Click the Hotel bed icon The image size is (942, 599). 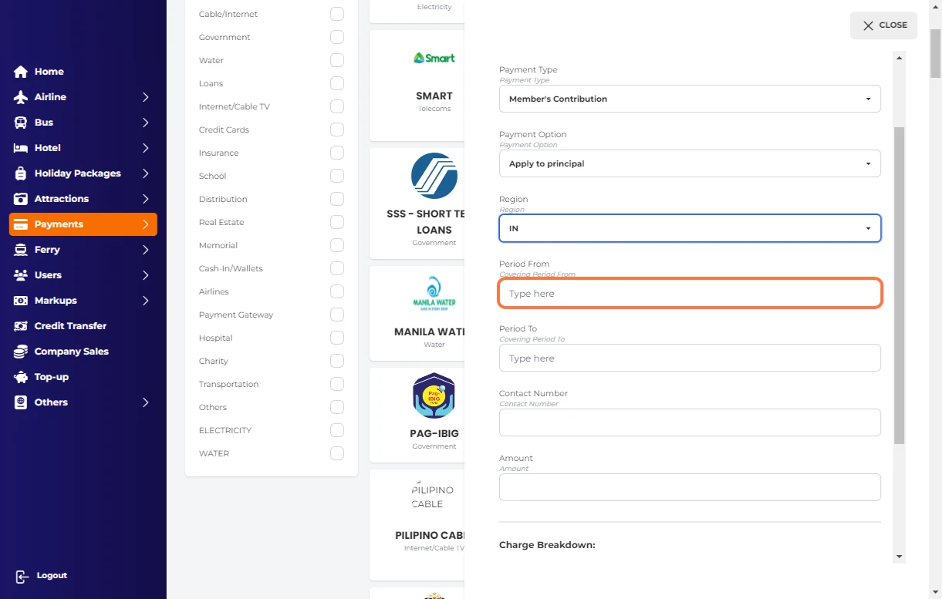[x=21, y=148]
